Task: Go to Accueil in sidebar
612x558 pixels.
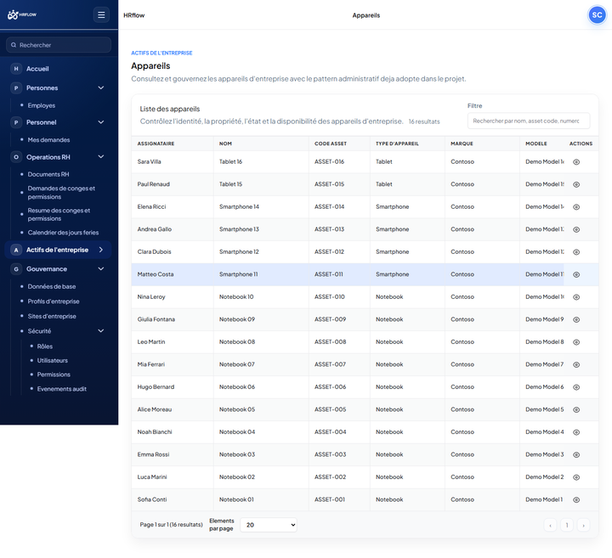Action: click(37, 69)
